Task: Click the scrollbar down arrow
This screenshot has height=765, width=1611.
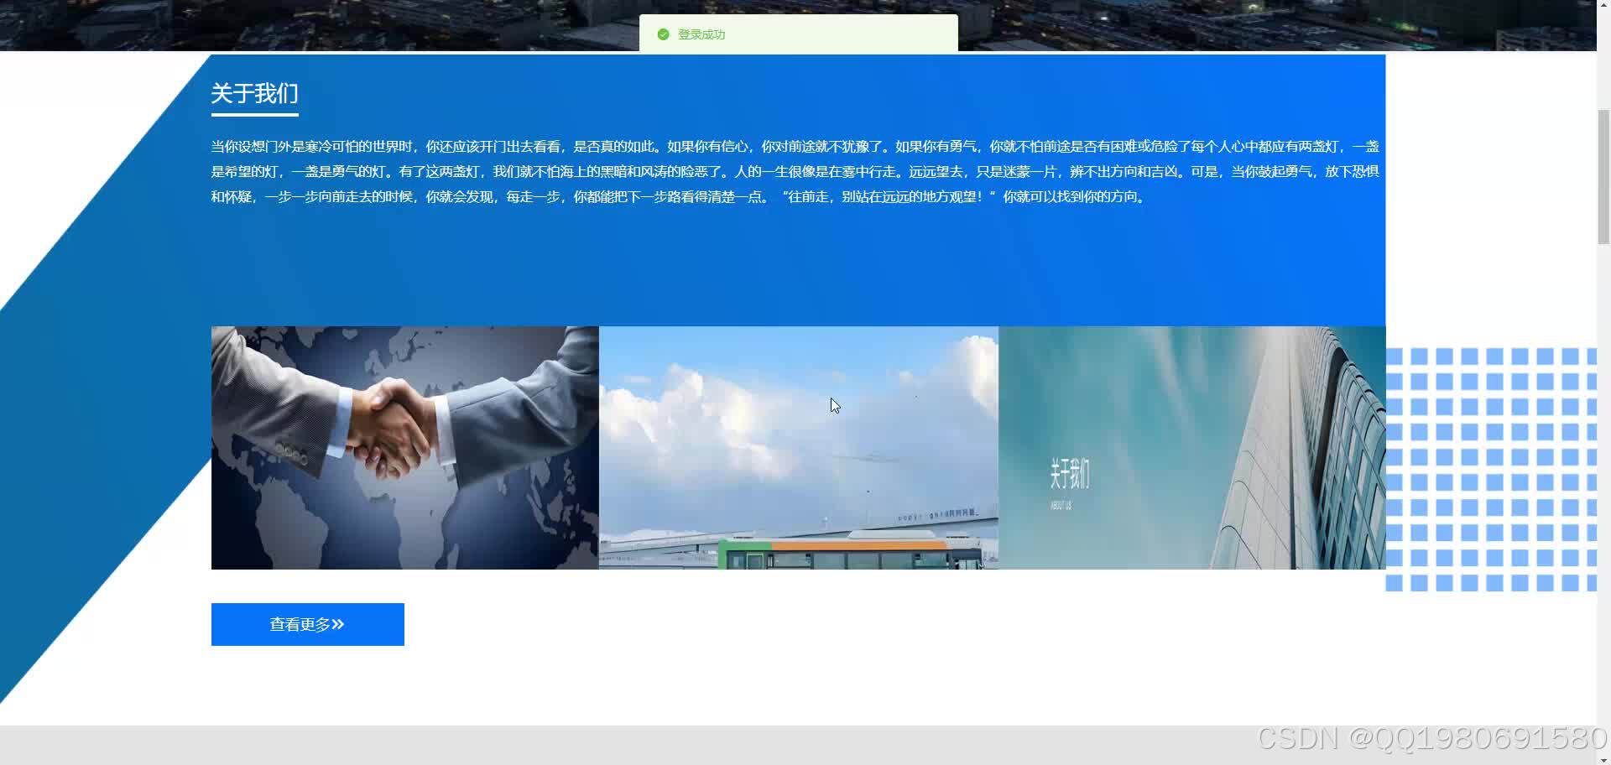Action: 1604,759
